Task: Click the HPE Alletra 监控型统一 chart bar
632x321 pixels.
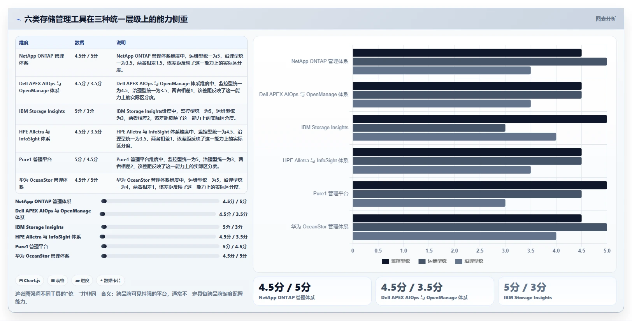Action: [467, 152]
